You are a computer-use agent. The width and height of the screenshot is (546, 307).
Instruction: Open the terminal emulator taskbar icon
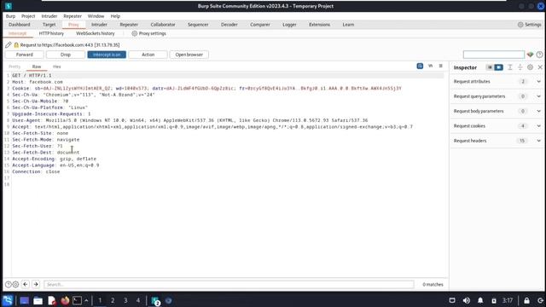(x=78, y=300)
